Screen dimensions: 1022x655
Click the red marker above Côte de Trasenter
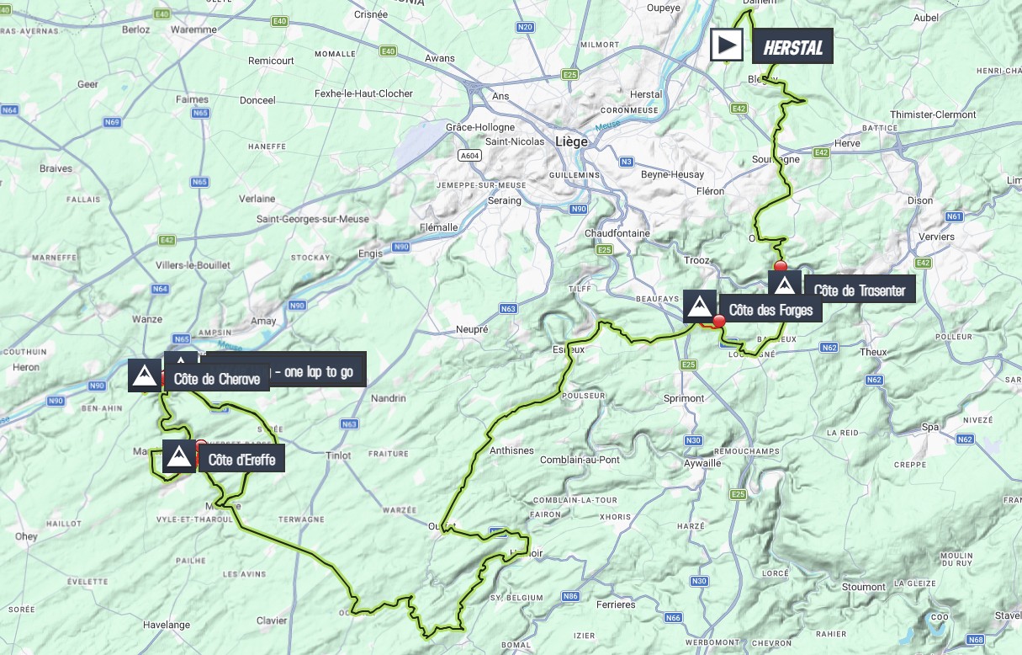(x=781, y=266)
